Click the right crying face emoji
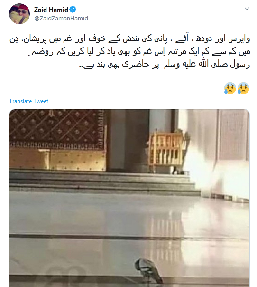257x287 pixels. 243,88
